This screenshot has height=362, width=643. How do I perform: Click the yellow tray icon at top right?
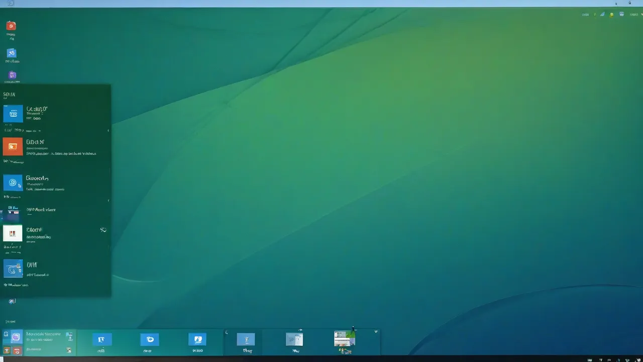611,15
